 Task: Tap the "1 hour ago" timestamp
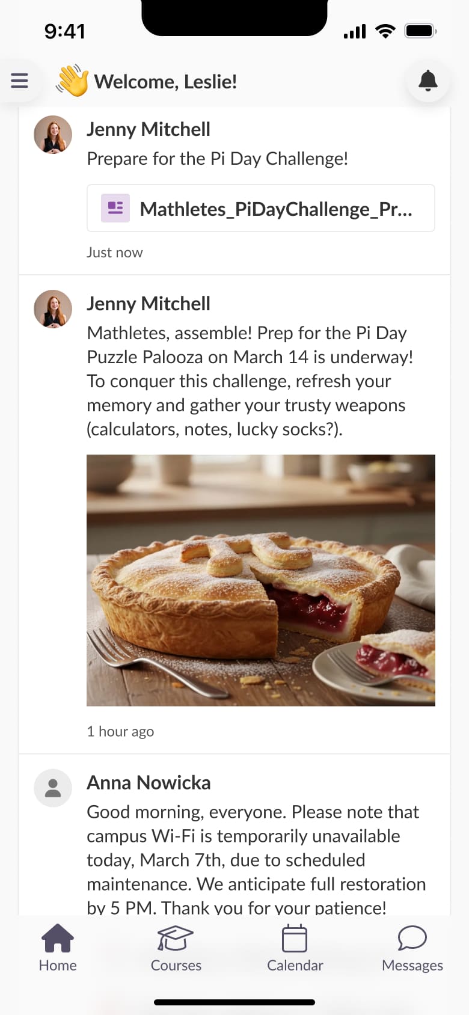[120, 731]
